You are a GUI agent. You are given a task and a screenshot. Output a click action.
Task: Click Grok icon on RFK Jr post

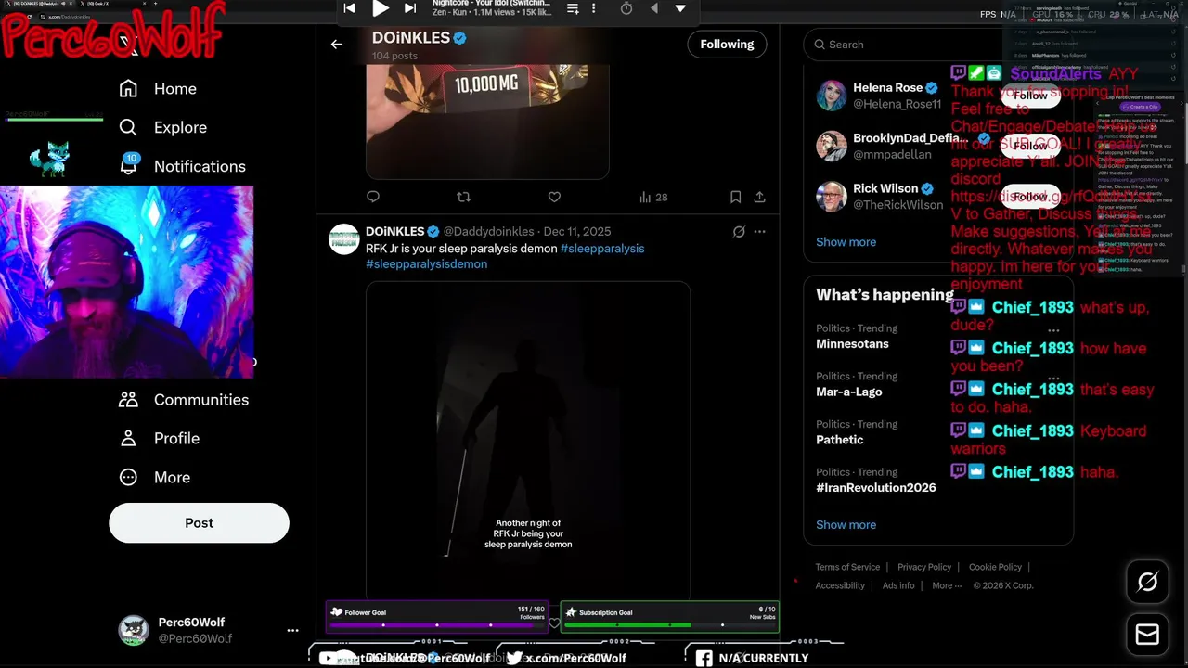coord(739,232)
